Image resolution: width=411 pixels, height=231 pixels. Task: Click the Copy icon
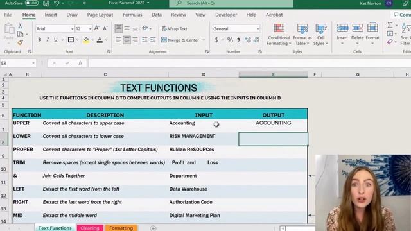coord(20,34)
